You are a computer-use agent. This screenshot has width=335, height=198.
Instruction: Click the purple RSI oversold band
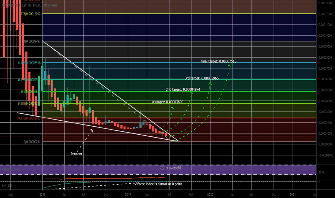(158, 170)
